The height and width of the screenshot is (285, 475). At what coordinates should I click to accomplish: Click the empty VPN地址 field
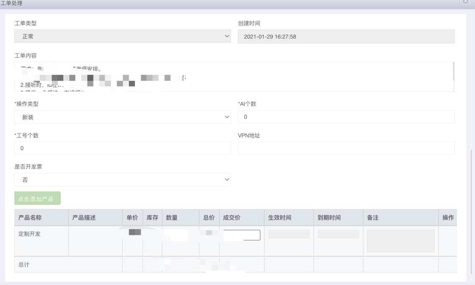click(346, 148)
